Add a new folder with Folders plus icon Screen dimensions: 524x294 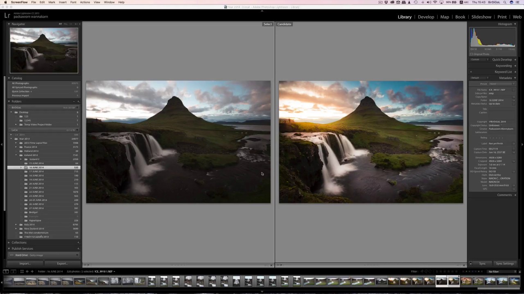[x=78, y=101]
